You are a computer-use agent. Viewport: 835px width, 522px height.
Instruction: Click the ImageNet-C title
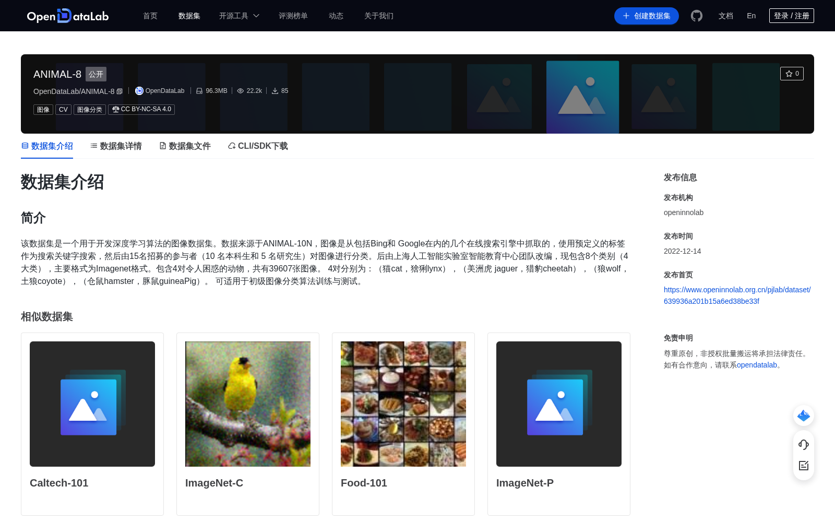pos(214,483)
